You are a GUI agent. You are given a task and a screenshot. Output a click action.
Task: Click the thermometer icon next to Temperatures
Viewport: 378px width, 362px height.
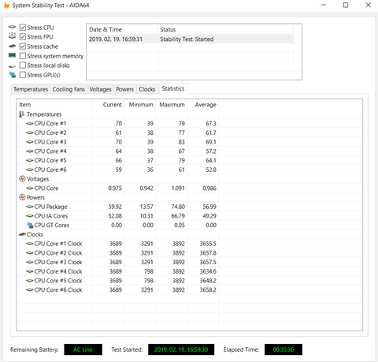click(x=21, y=114)
